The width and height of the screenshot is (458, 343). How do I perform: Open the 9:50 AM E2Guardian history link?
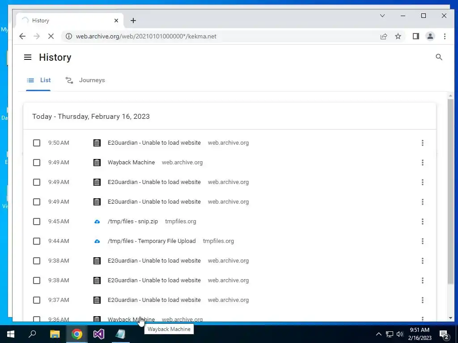pos(154,143)
